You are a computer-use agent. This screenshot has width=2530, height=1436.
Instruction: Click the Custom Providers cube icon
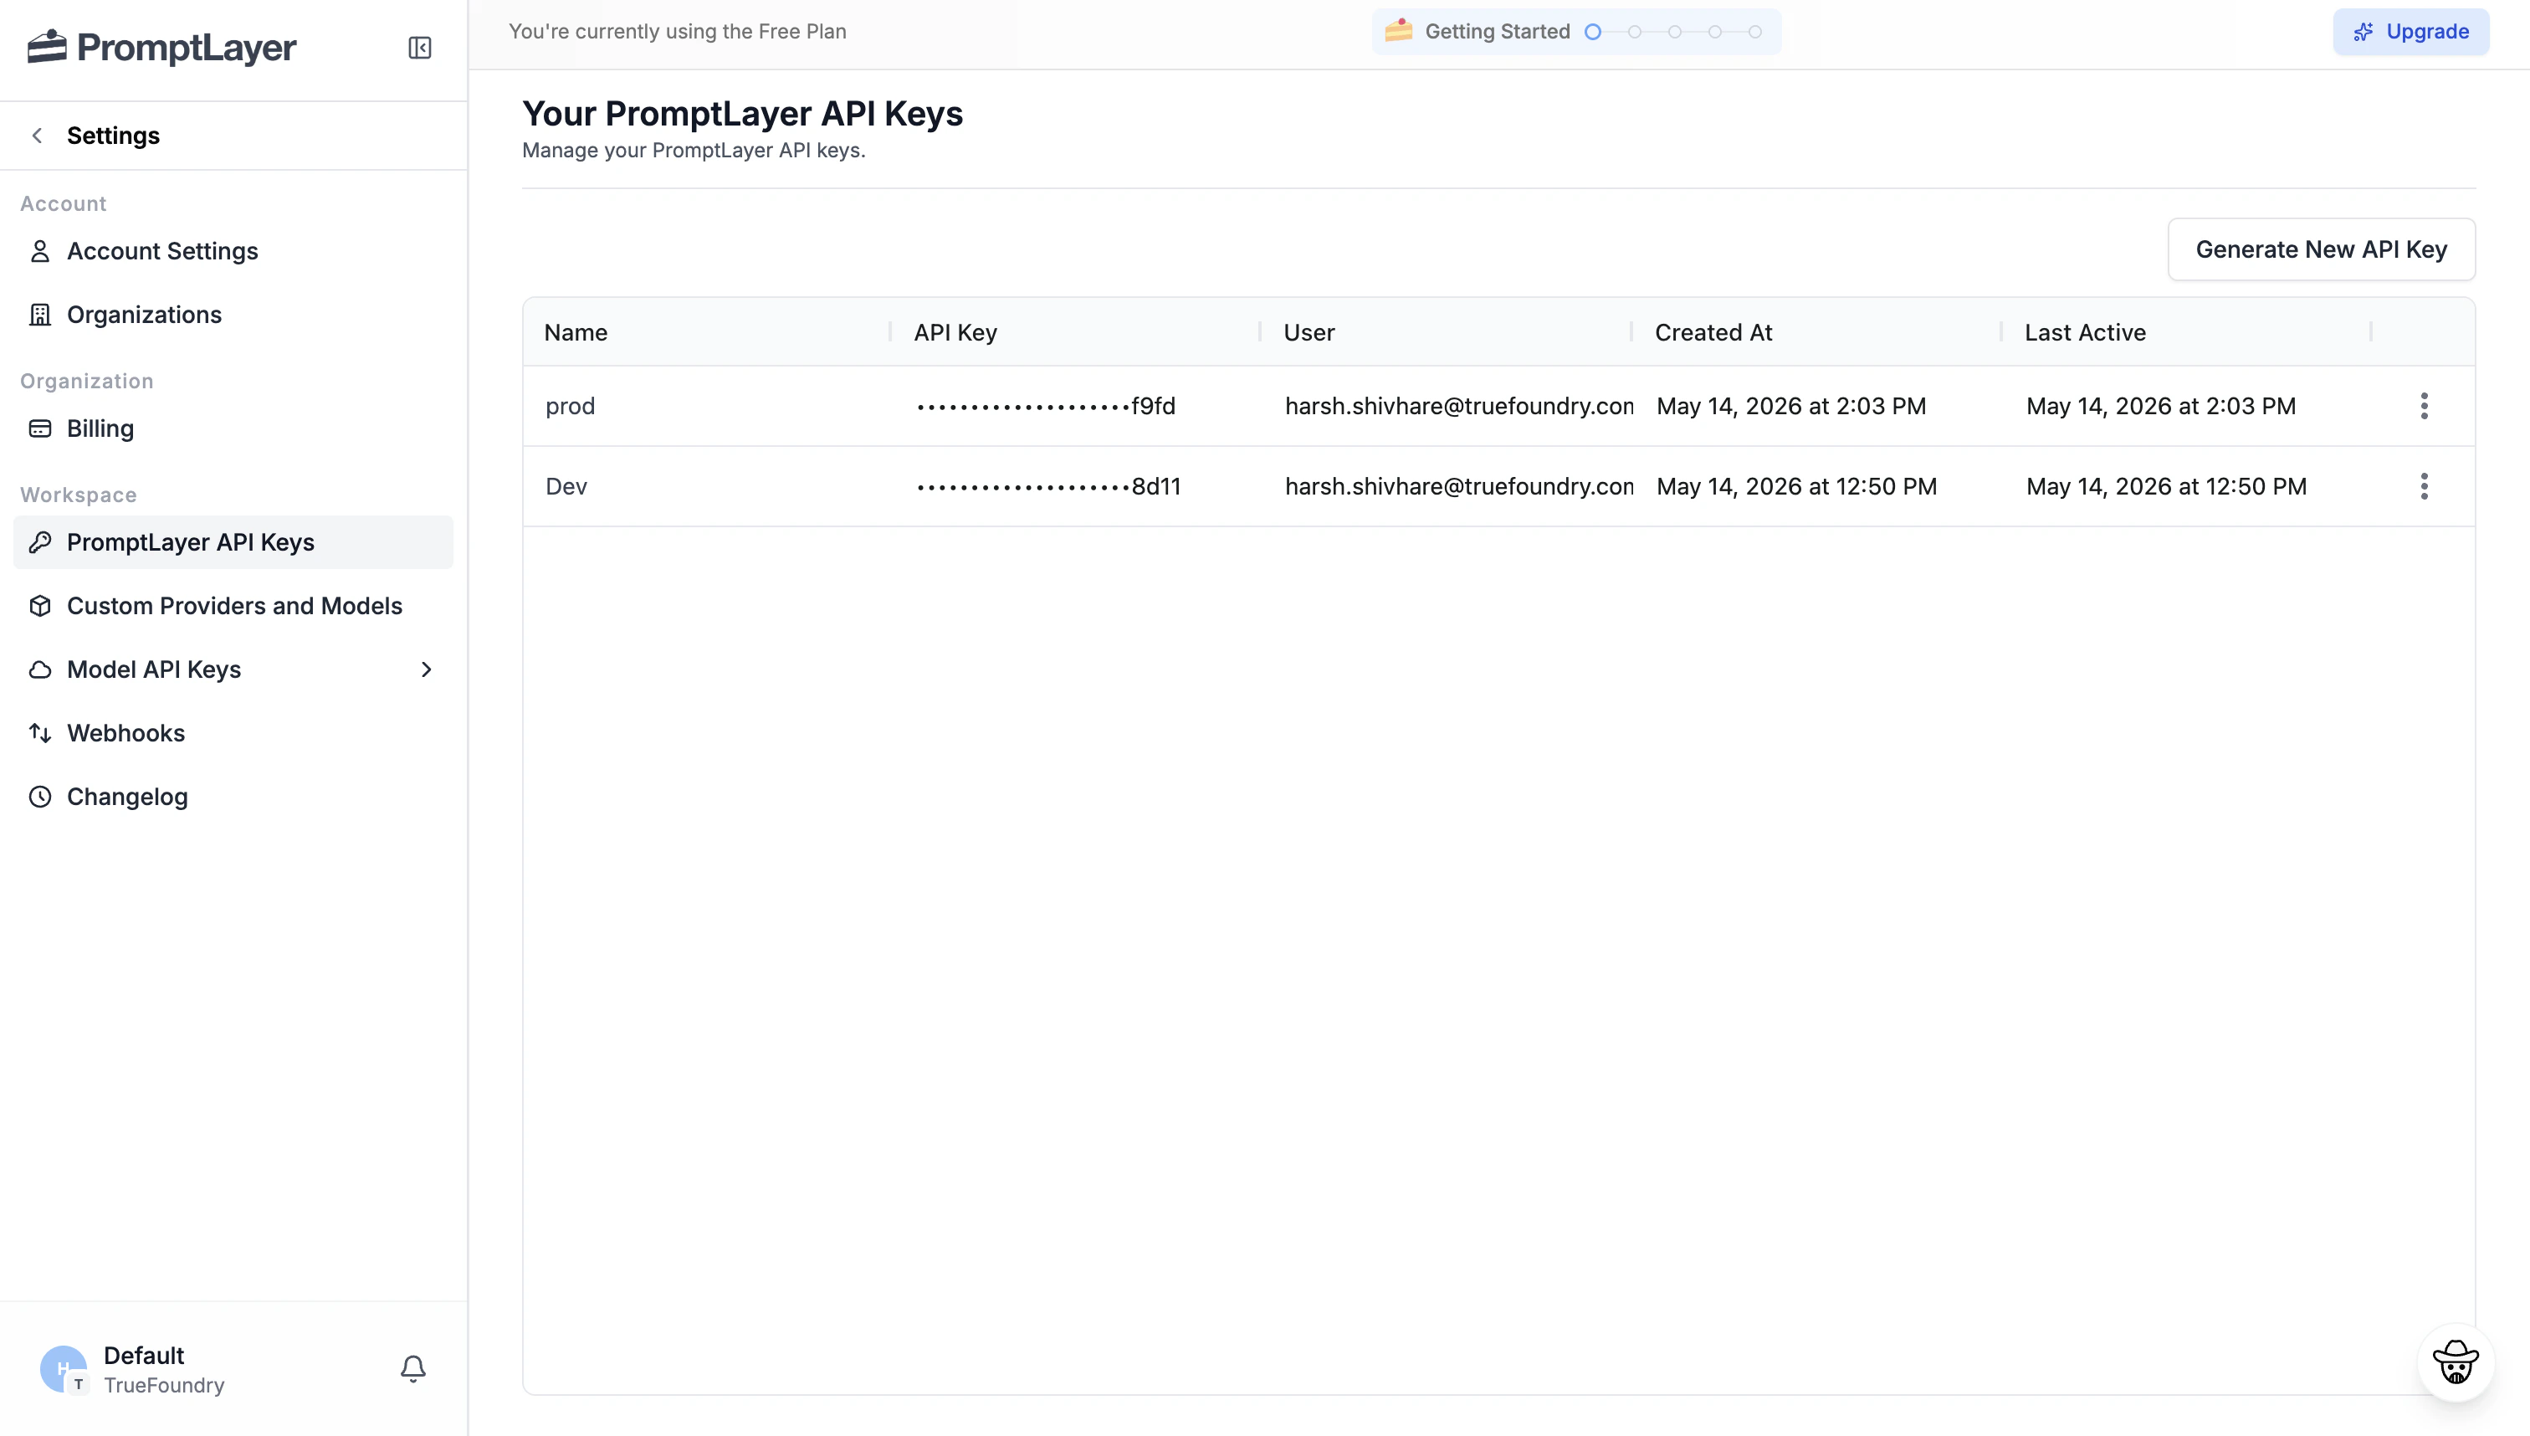pyautogui.click(x=40, y=606)
